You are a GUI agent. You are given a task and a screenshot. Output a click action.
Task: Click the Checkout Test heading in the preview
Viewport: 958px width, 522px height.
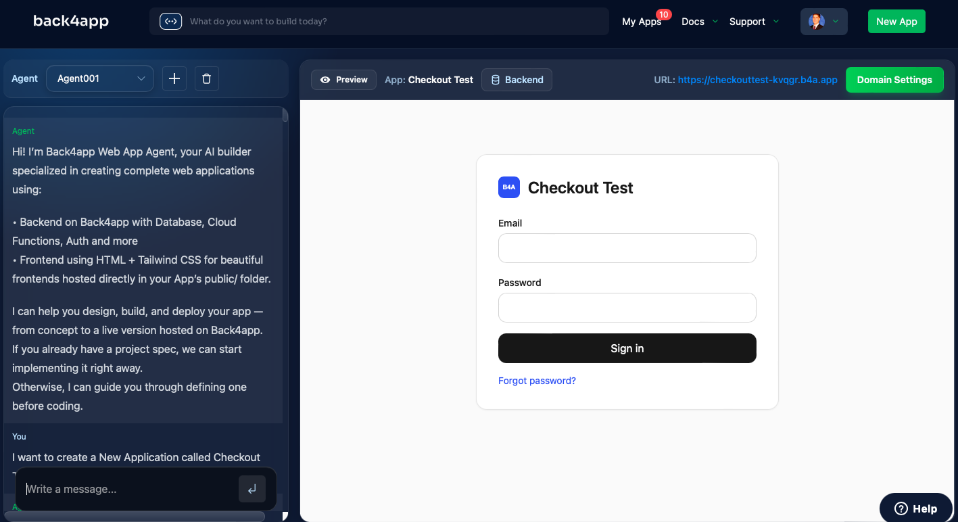(580, 187)
